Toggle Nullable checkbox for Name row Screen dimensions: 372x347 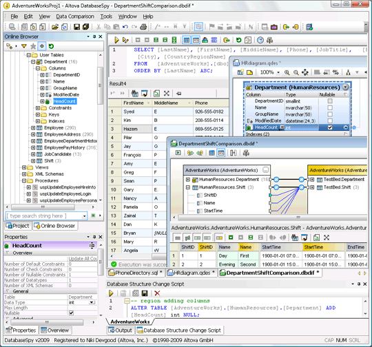pyautogui.click(x=330, y=107)
